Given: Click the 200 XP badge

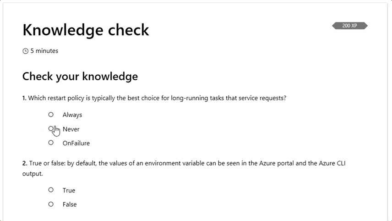Looking at the screenshot, I should [x=349, y=26].
